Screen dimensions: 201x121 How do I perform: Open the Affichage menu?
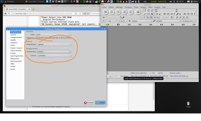click(119, 7)
